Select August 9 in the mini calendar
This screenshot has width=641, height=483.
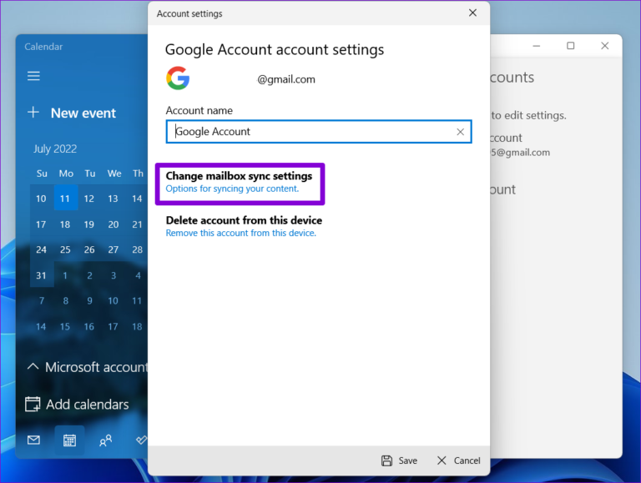89,301
